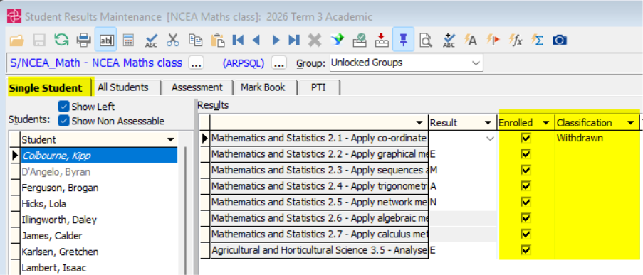This screenshot has width=643, height=275.
Task: Click the lightning sigma sum icon
Action: click(x=538, y=40)
